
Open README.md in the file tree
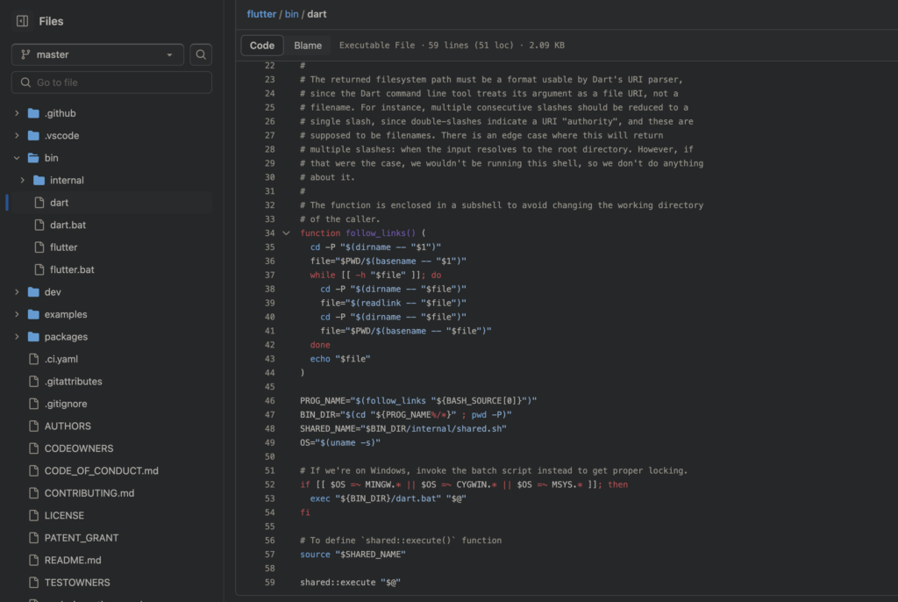coord(73,560)
